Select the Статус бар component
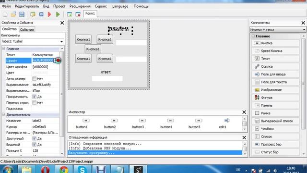This screenshot has width=307, height=173. [275, 152]
